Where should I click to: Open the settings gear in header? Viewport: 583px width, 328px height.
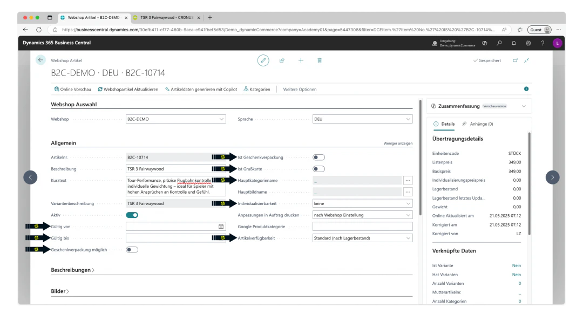click(528, 43)
